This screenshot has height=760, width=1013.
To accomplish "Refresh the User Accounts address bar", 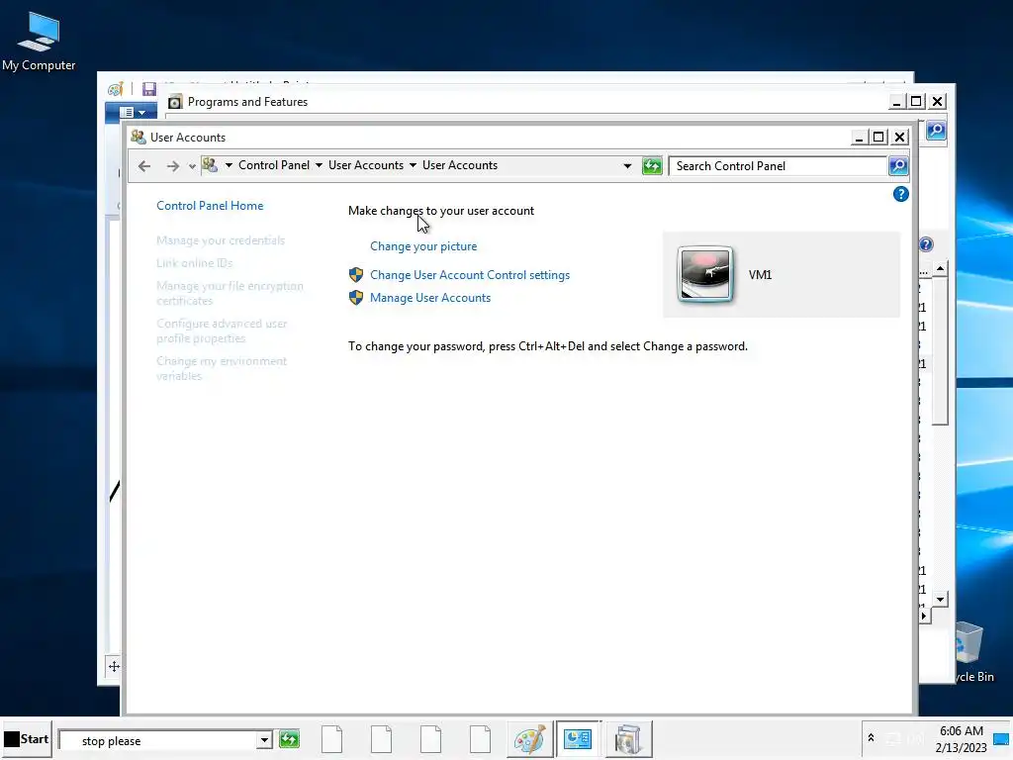I will click(x=652, y=166).
